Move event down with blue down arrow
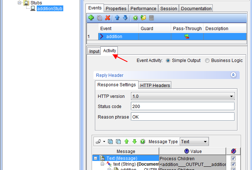Image resolution: width=252 pixels, height=170 pixels. [125, 18]
